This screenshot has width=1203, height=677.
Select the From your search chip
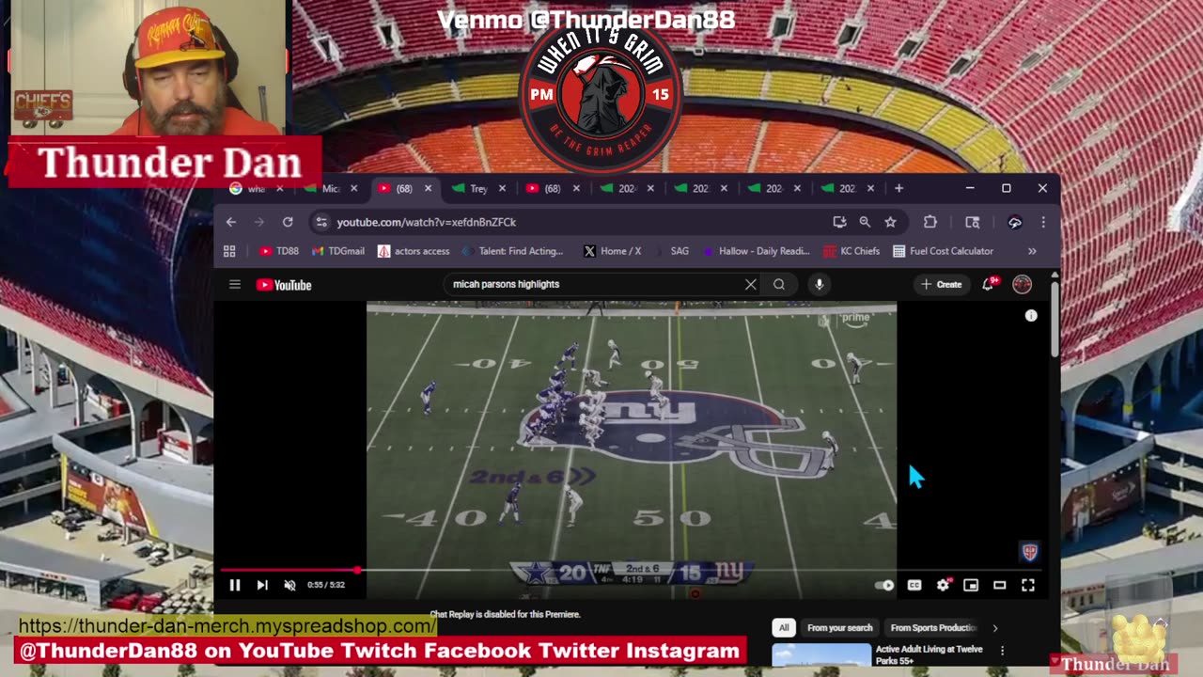click(x=839, y=627)
